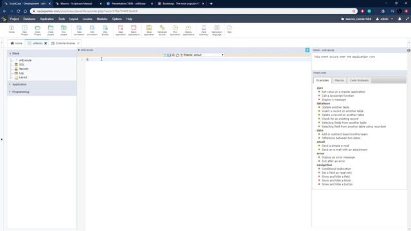Screen dimensions: 411x231
Task: Open the Layout menu
Action: click(74, 19)
